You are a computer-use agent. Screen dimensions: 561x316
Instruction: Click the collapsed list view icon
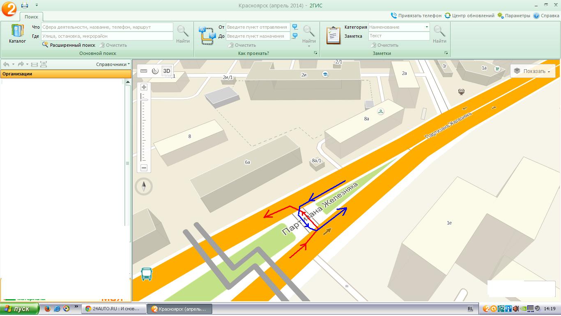pos(34,64)
